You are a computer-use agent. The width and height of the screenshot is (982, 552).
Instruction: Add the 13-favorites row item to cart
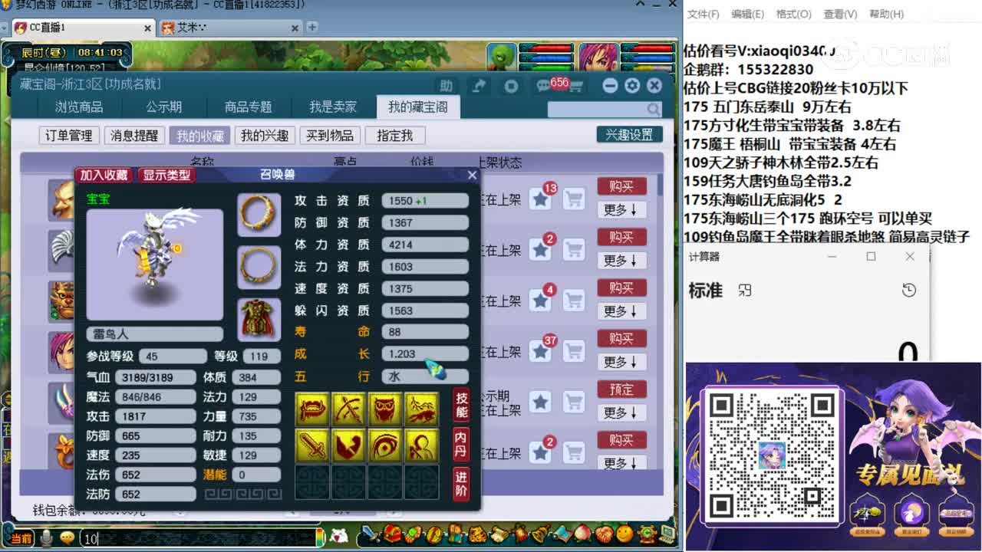tap(574, 200)
